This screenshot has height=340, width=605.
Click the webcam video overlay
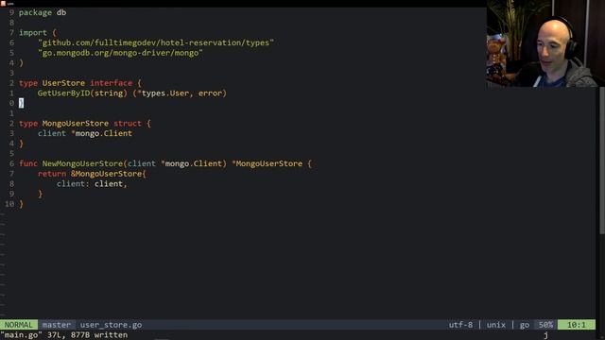tap(545, 43)
